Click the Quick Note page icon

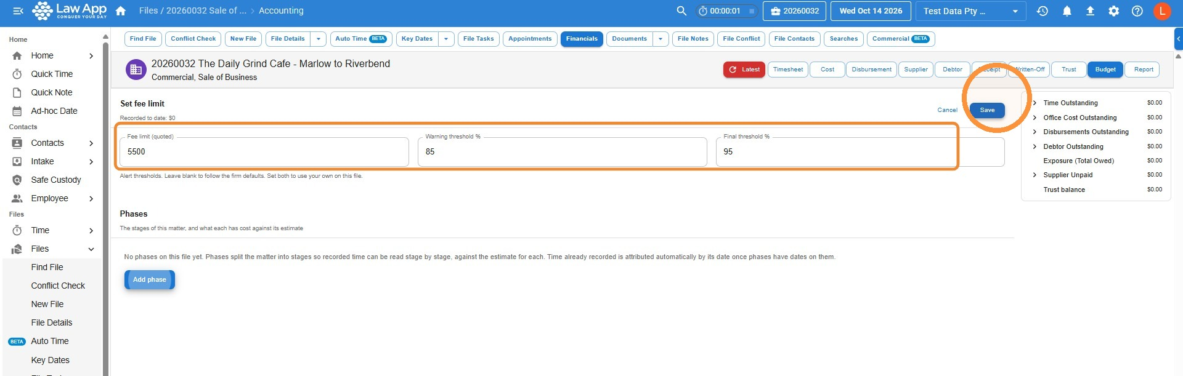point(17,92)
